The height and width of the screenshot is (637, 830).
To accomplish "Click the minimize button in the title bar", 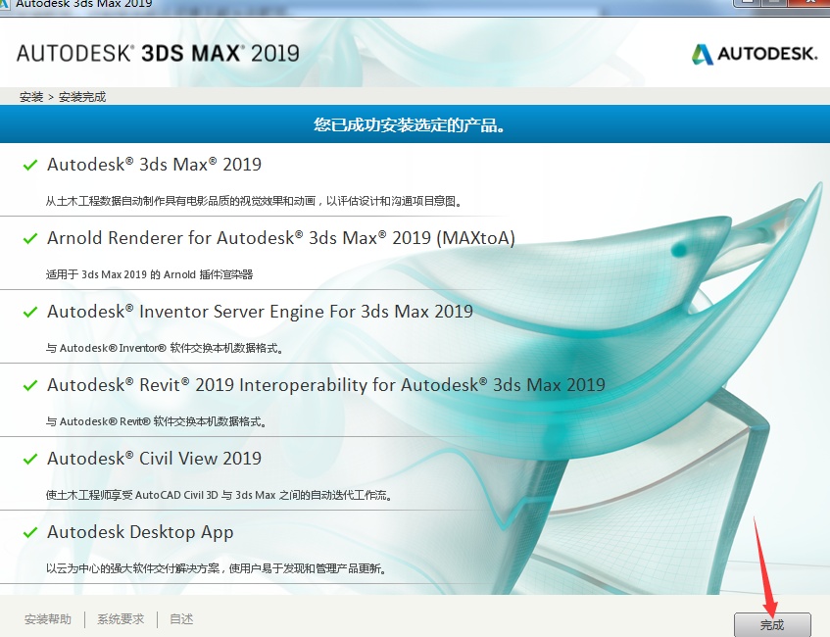I will (747, 5).
